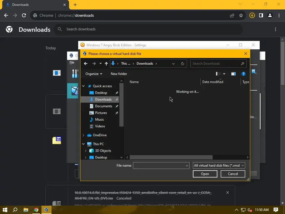
Task: Expand the address bar history dropdown
Action: click(173, 64)
